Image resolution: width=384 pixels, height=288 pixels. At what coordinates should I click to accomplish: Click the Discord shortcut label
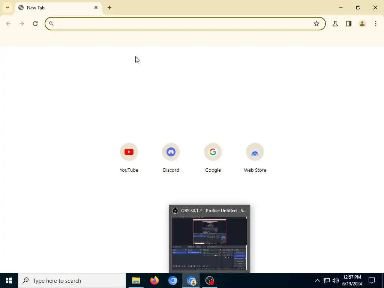[x=171, y=170]
